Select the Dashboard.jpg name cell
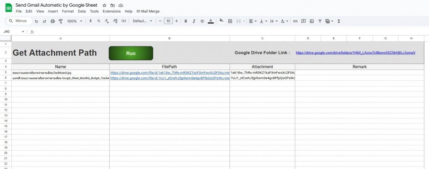Image resolution: width=429 pixels, height=169 pixels. pos(60,73)
